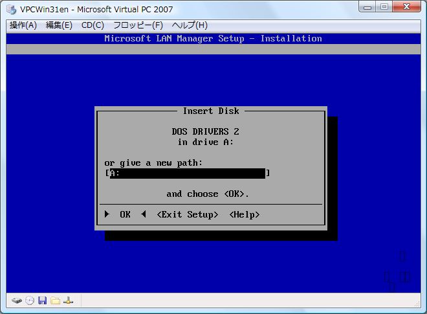Maximize the Virtual PC window
427x314 pixels.
click(384, 7)
